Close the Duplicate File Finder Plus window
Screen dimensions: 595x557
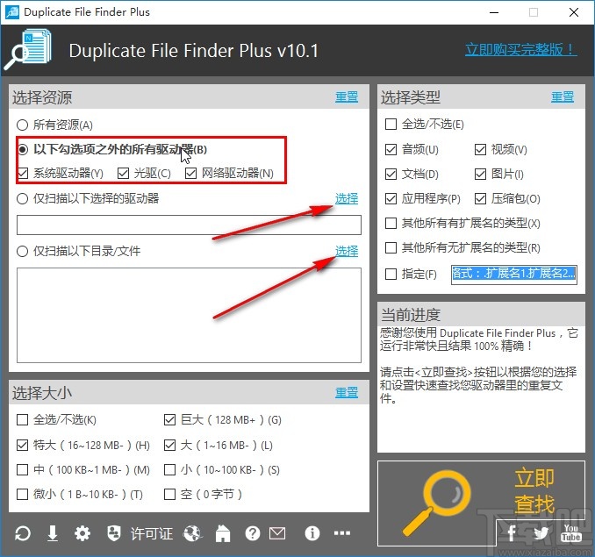[x=574, y=12]
